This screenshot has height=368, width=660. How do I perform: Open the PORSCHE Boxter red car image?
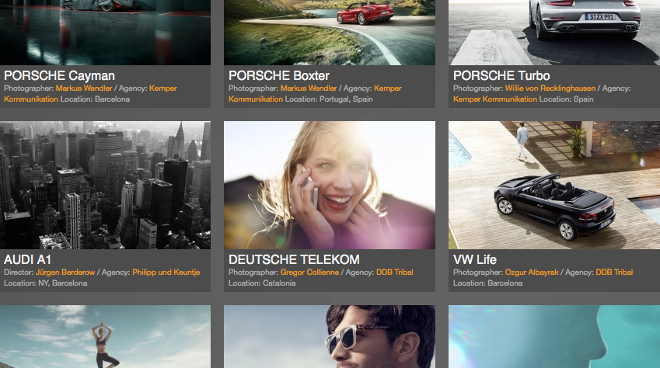[x=330, y=33]
